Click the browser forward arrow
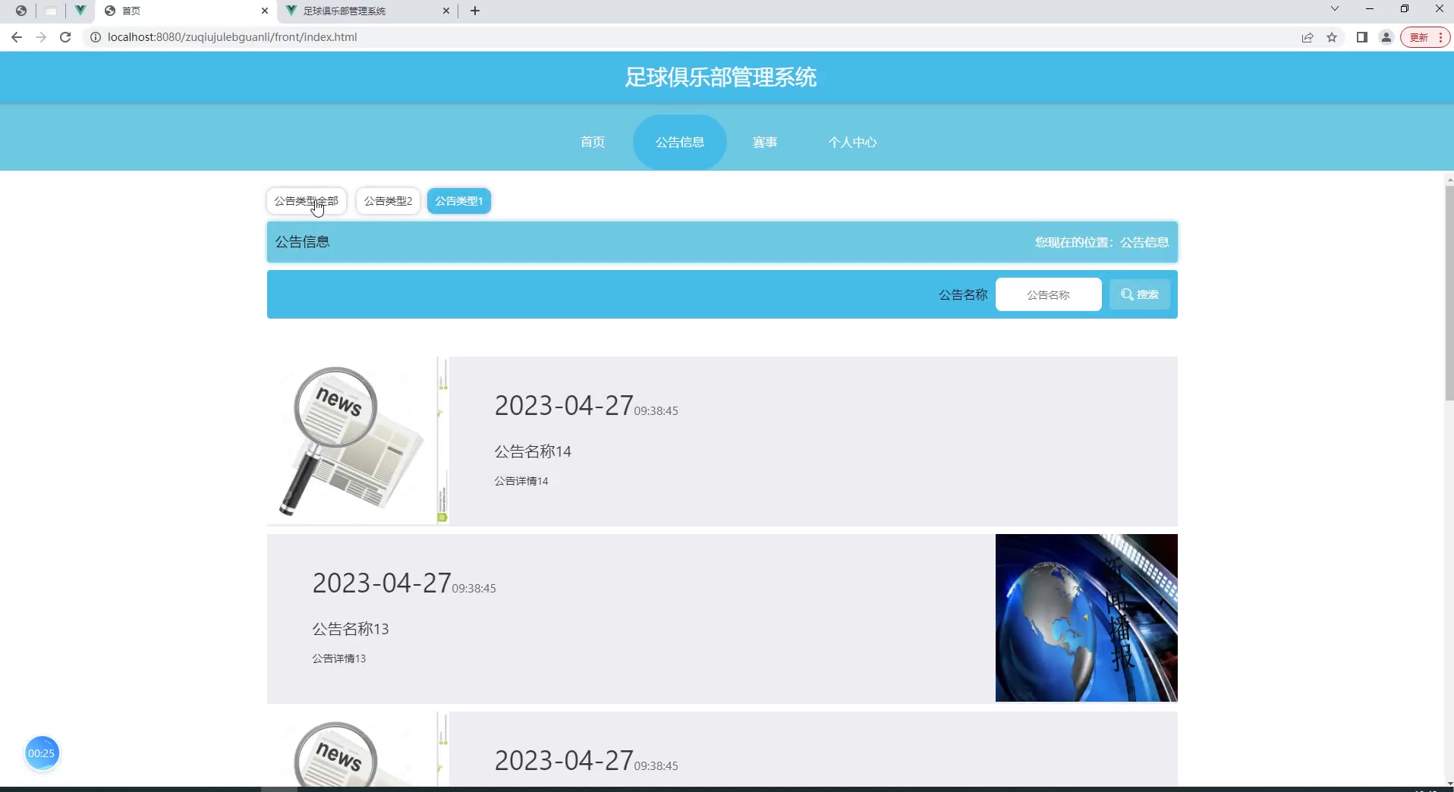Screen dimensions: 1454x792 click(x=41, y=37)
